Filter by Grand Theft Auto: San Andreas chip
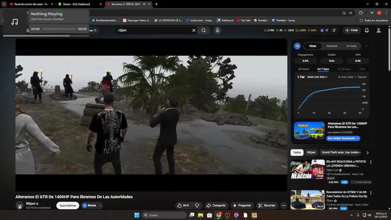 coord(341,152)
